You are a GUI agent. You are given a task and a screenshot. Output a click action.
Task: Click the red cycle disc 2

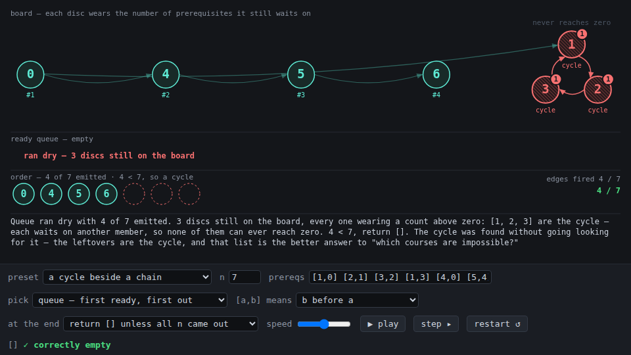[x=597, y=89]
